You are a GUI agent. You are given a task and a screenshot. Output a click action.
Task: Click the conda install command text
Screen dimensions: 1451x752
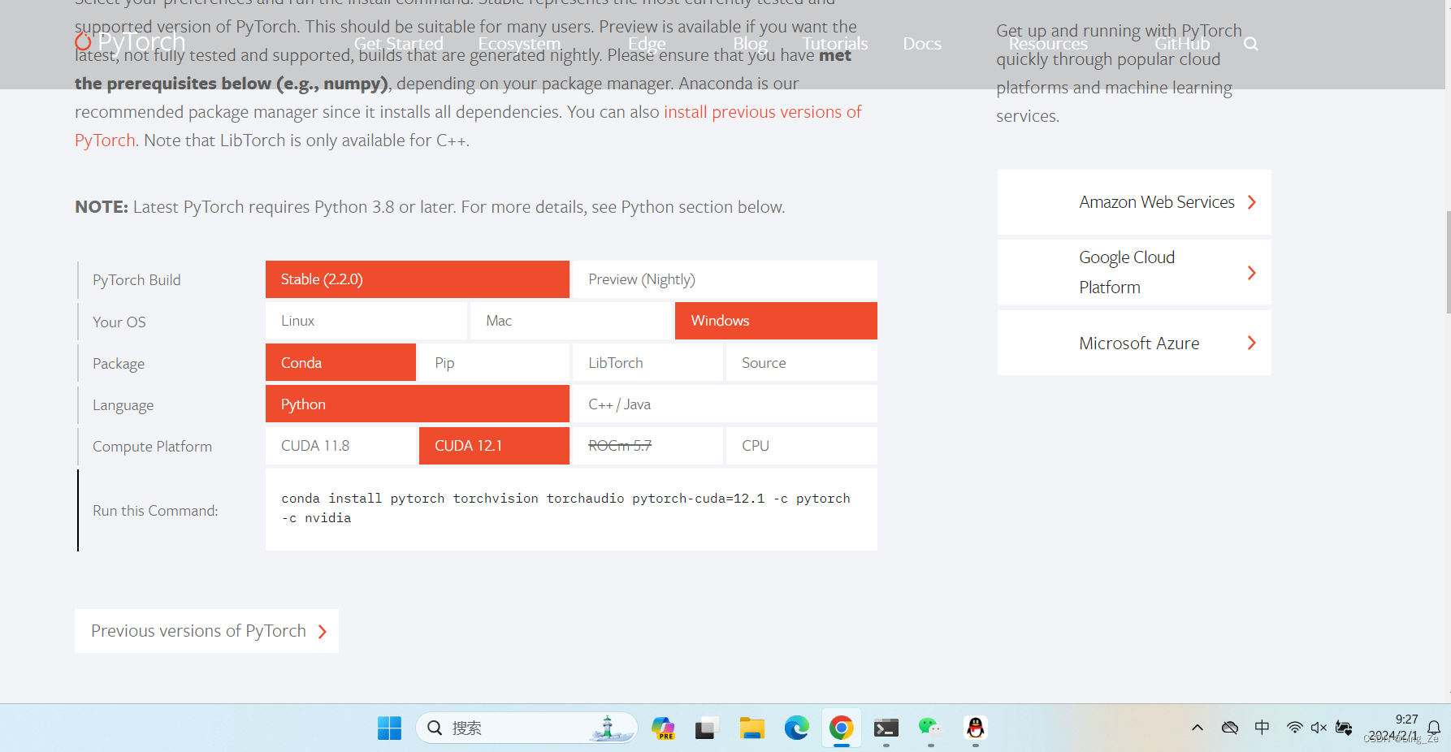[565, 508]
